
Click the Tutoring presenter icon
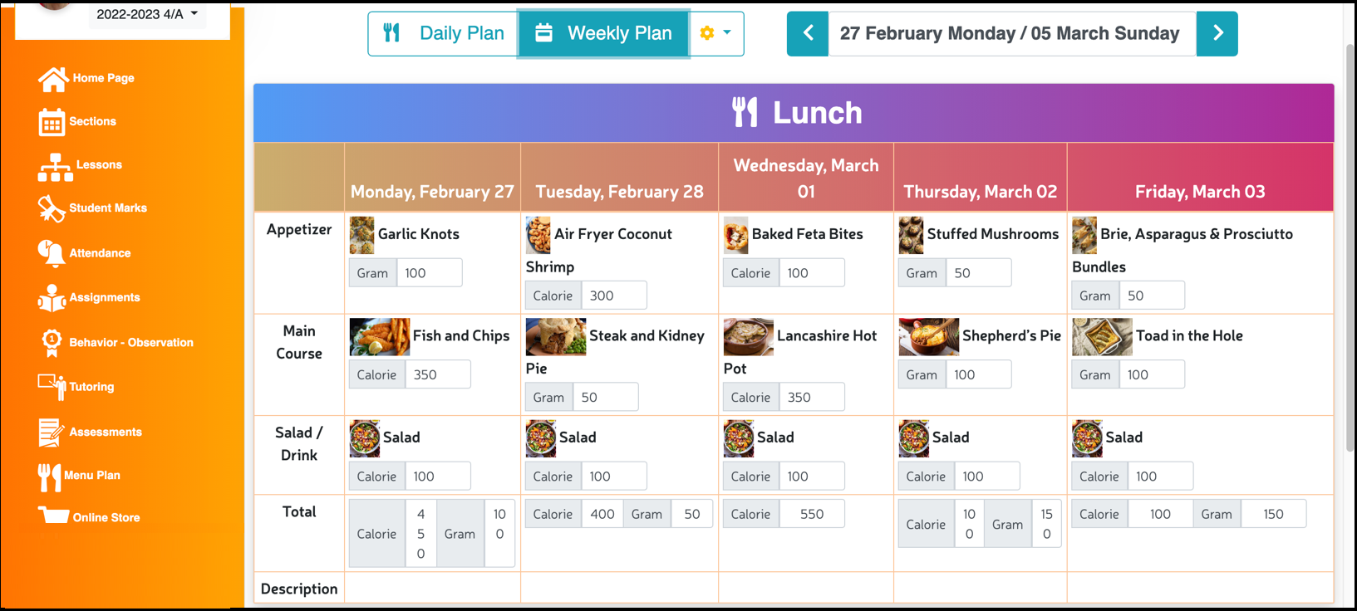52,387
